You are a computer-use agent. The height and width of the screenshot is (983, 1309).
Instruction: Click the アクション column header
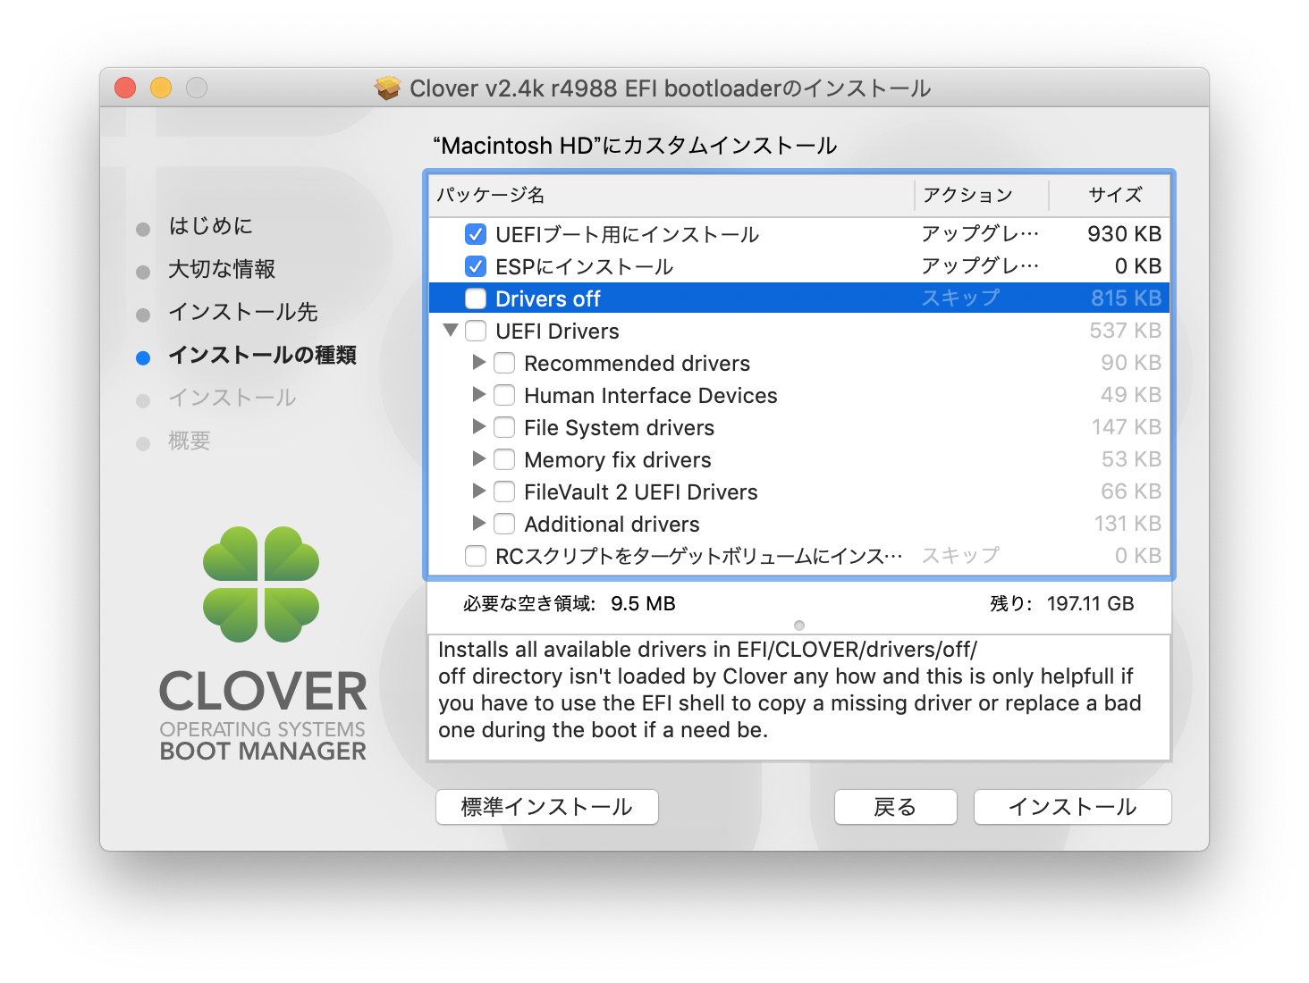click(x=981, y=195)
